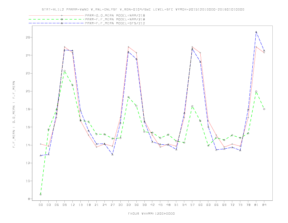Viewport: 288px width, 223px height.
Task: Click blue triangle low point at hour 27
Action: pos(112,155)
